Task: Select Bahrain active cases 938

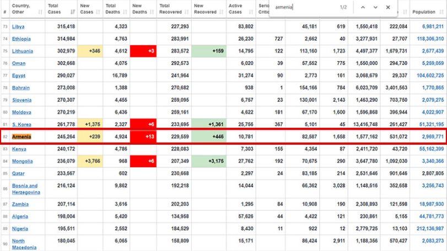Action: [x=249, y=88]
